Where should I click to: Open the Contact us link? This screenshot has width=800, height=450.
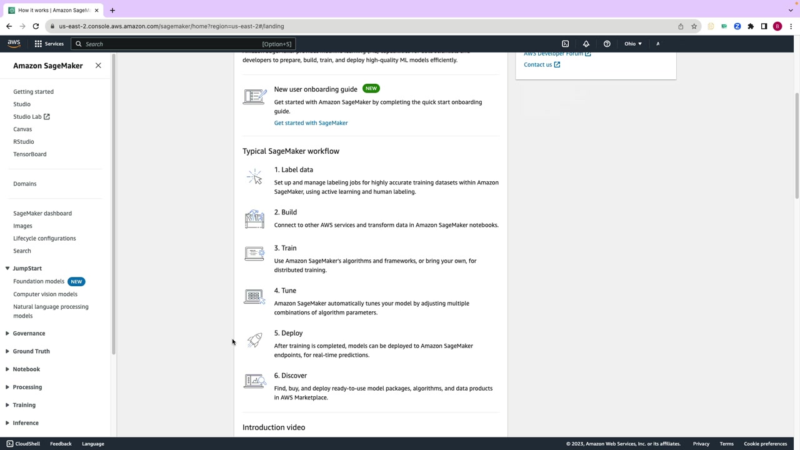pos(537,64)
